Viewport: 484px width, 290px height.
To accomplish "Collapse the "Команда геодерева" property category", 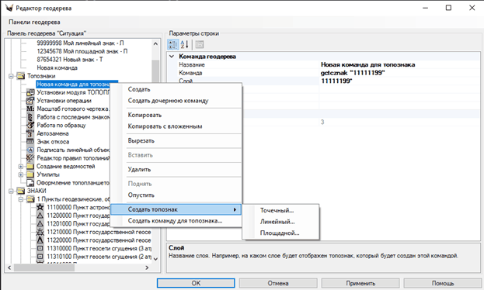I will [172, 57].
